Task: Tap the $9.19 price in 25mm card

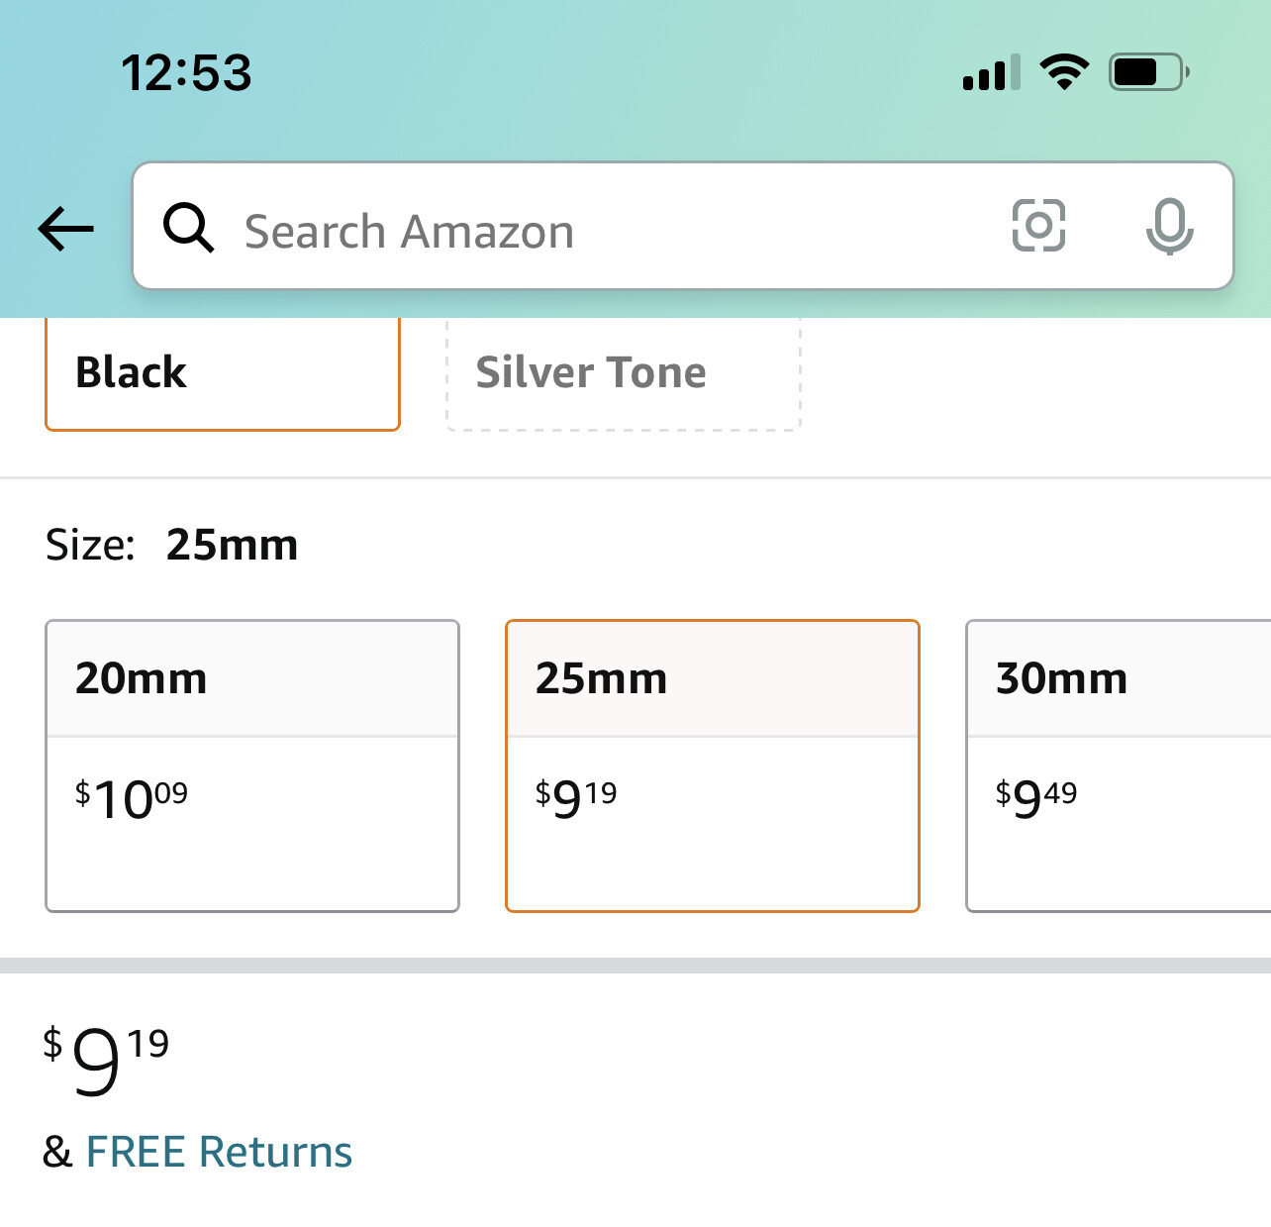Action: click(x=576, y=798)
